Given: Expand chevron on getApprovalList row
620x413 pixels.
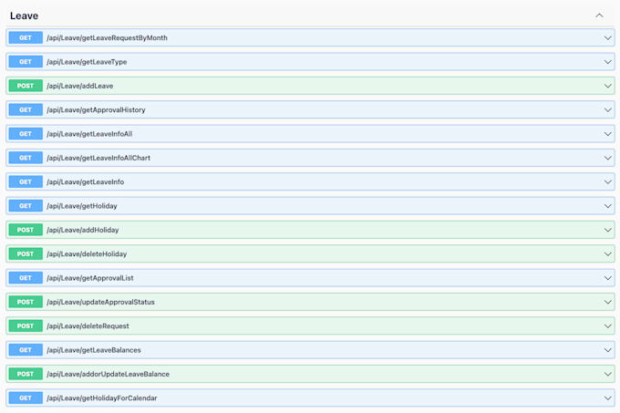Looking at the screenshot, I should click(x=608, y=278).
